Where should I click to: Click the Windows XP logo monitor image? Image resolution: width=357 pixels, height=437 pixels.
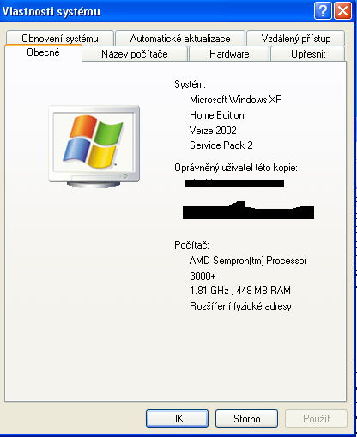tap(94, 146)
